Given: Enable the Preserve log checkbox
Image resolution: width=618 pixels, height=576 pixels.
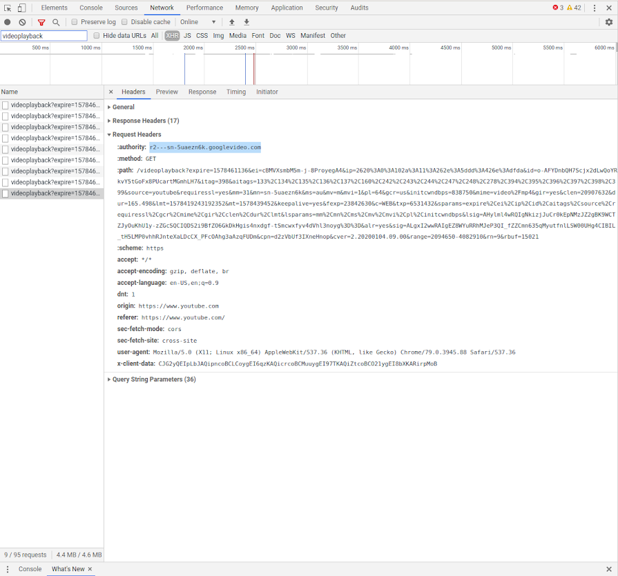Looking at the screenshot, I should [x=74, y=22].
